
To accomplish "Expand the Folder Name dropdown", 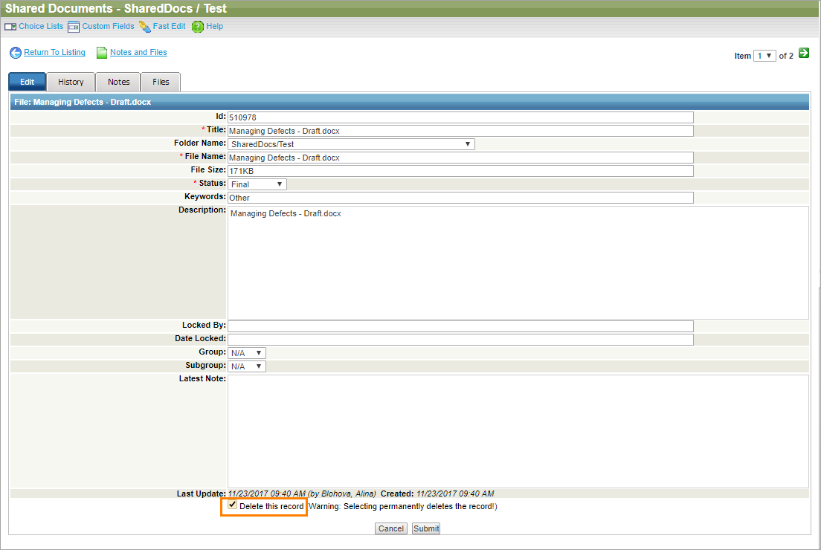I will (x=351, y=144).
